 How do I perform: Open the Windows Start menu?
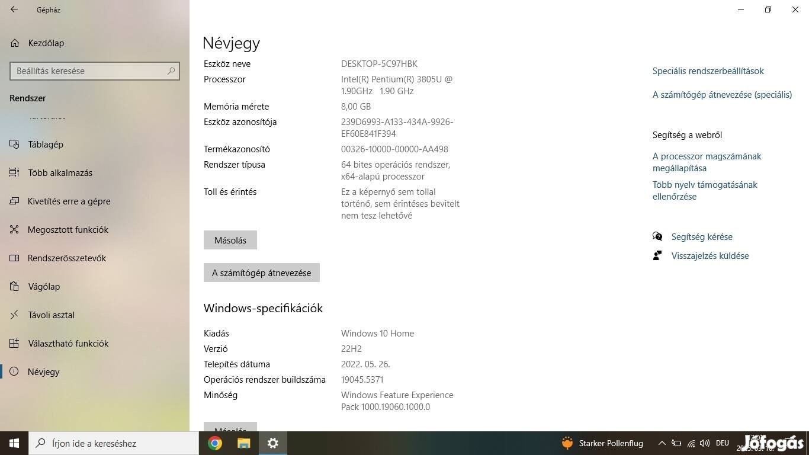[x=14, y=443]
